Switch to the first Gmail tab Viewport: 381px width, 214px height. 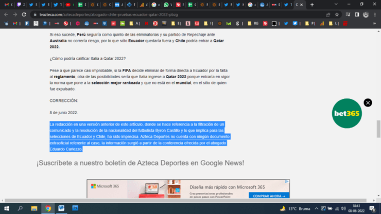pyautogui.click(x=7, y=5)
